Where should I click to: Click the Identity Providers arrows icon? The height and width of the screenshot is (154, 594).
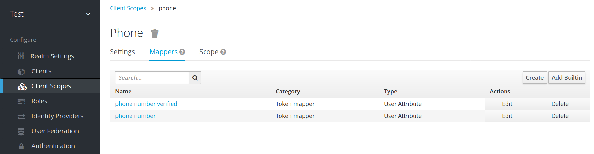(21, 117)
